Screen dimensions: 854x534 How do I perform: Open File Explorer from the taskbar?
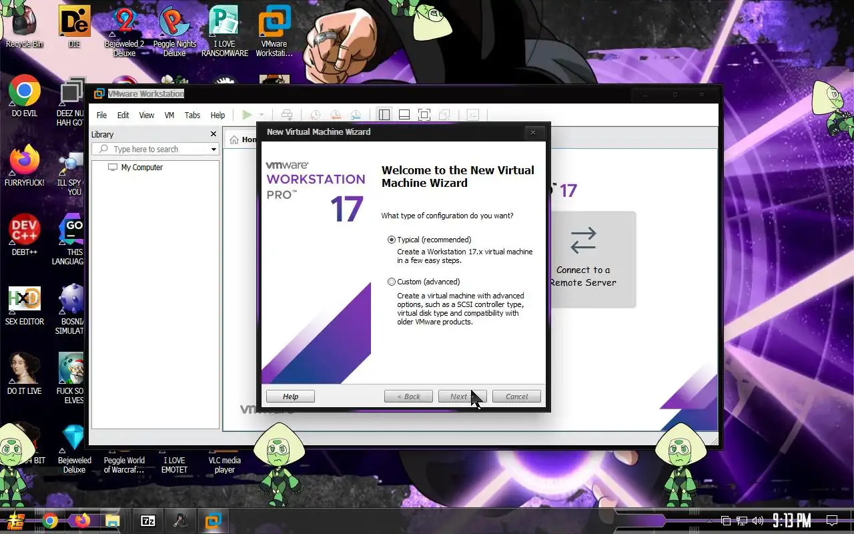[113, 521]
